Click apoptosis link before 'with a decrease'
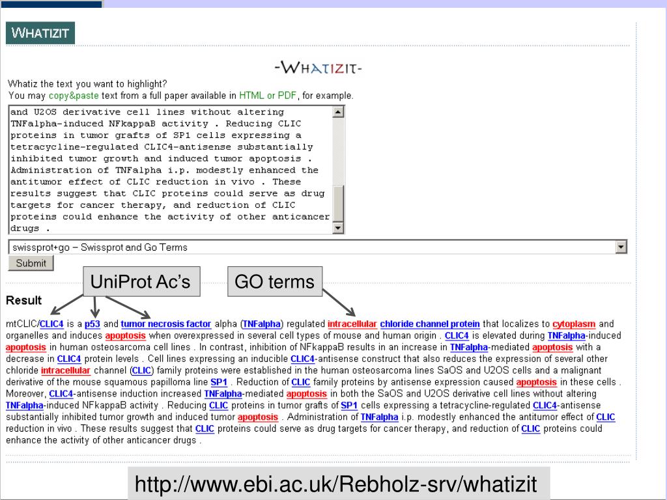Image resolution: width=667 pixels, height=500 pixels. point(552,347)
